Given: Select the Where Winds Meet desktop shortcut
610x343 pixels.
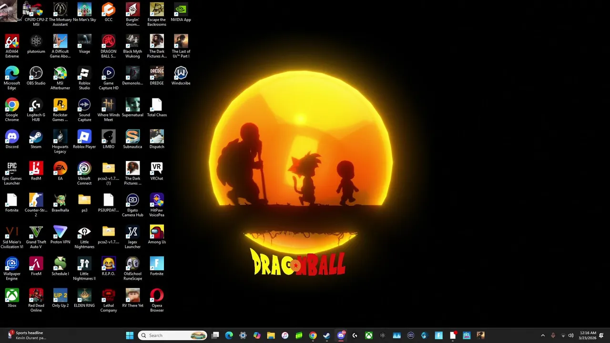Looking at the screenshot, I should pyautogui.click(x=109, y=110).
